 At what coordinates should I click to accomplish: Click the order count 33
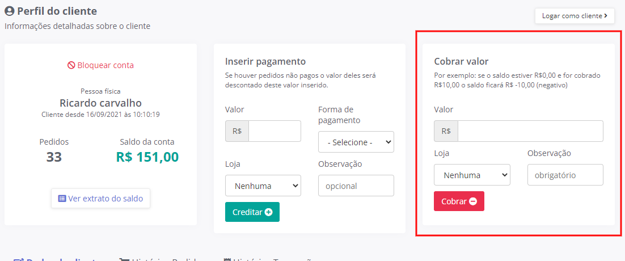54,157
